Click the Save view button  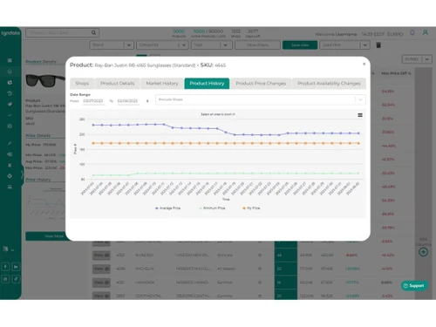(x=300, y=45)
